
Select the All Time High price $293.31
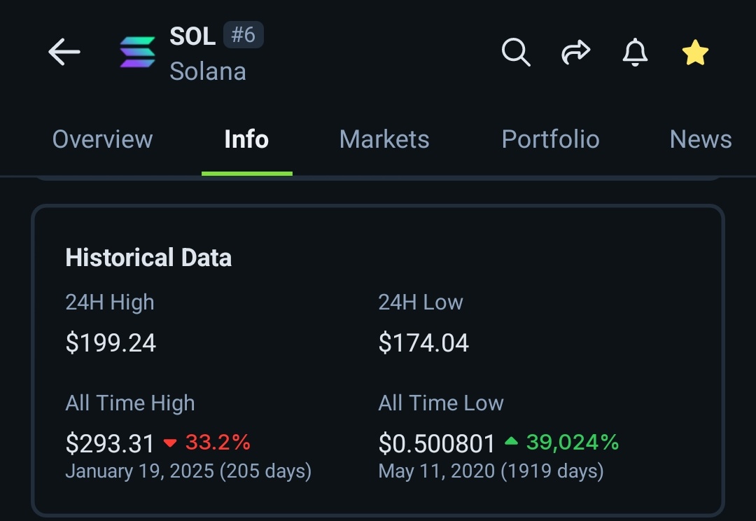(110, 443)
